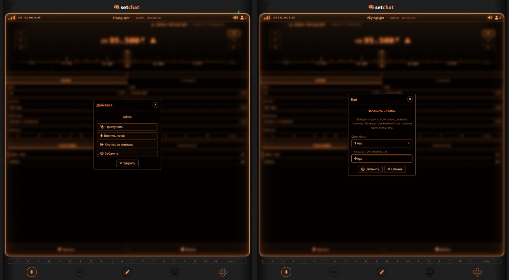
Task: Toggle the speaker volume icon, right window
Action: (490, 18)
